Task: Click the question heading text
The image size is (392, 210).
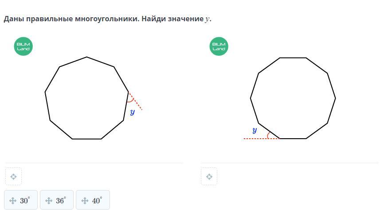Action: point(103,19)
